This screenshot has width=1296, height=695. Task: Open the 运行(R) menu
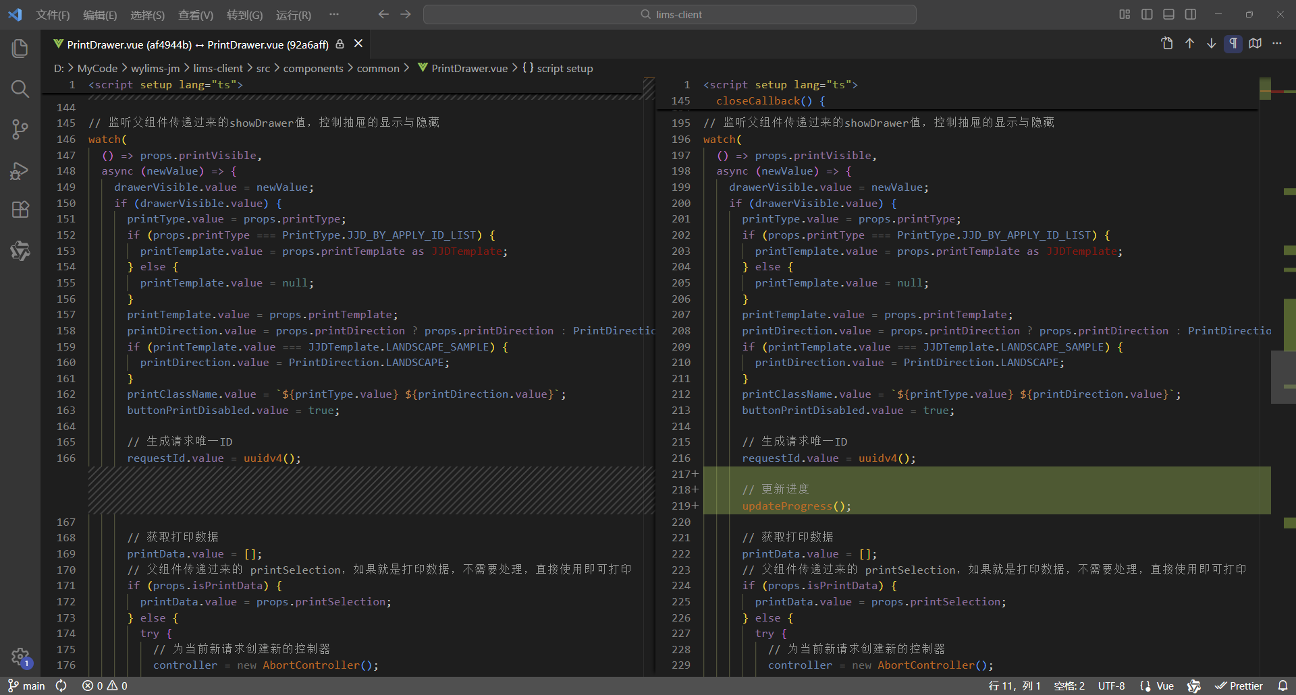(x=294, y=15)
